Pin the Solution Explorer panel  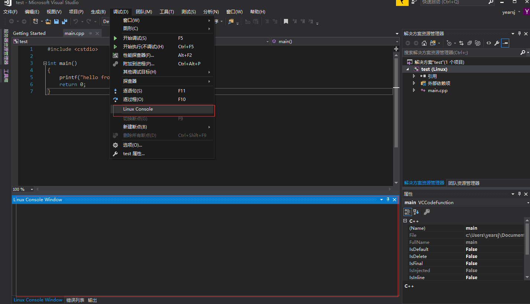click(519, 34)
